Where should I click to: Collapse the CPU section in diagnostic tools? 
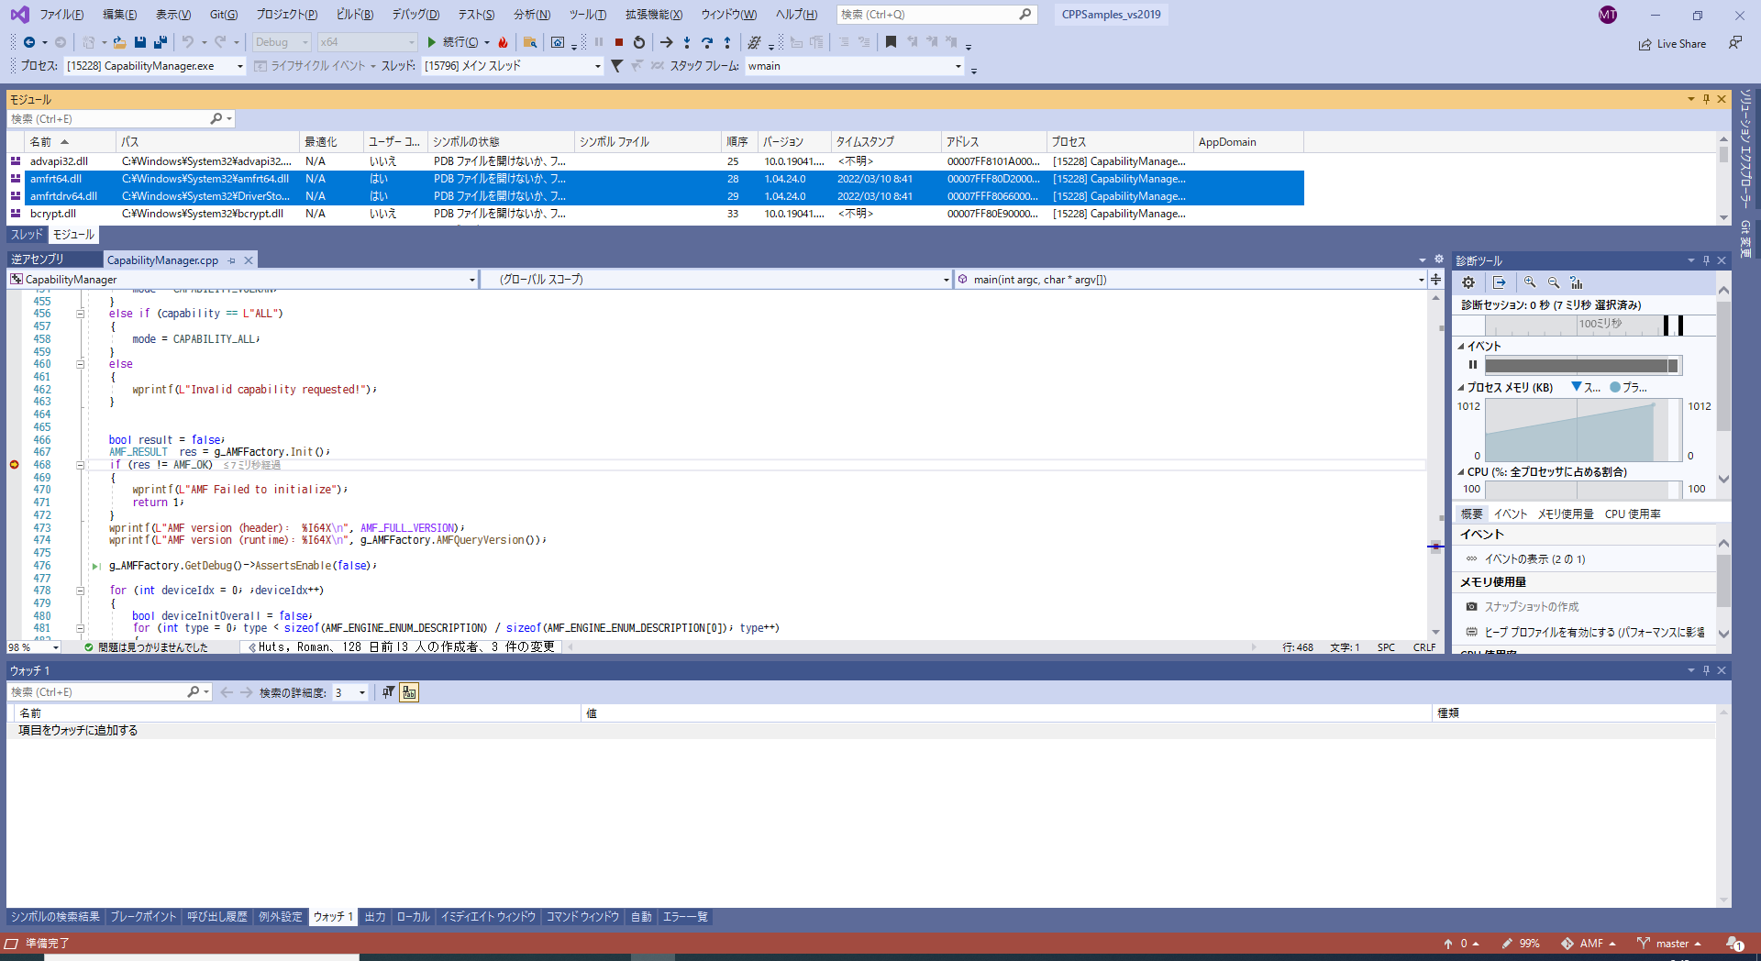pyautogui.click(x=1462, y=471)
